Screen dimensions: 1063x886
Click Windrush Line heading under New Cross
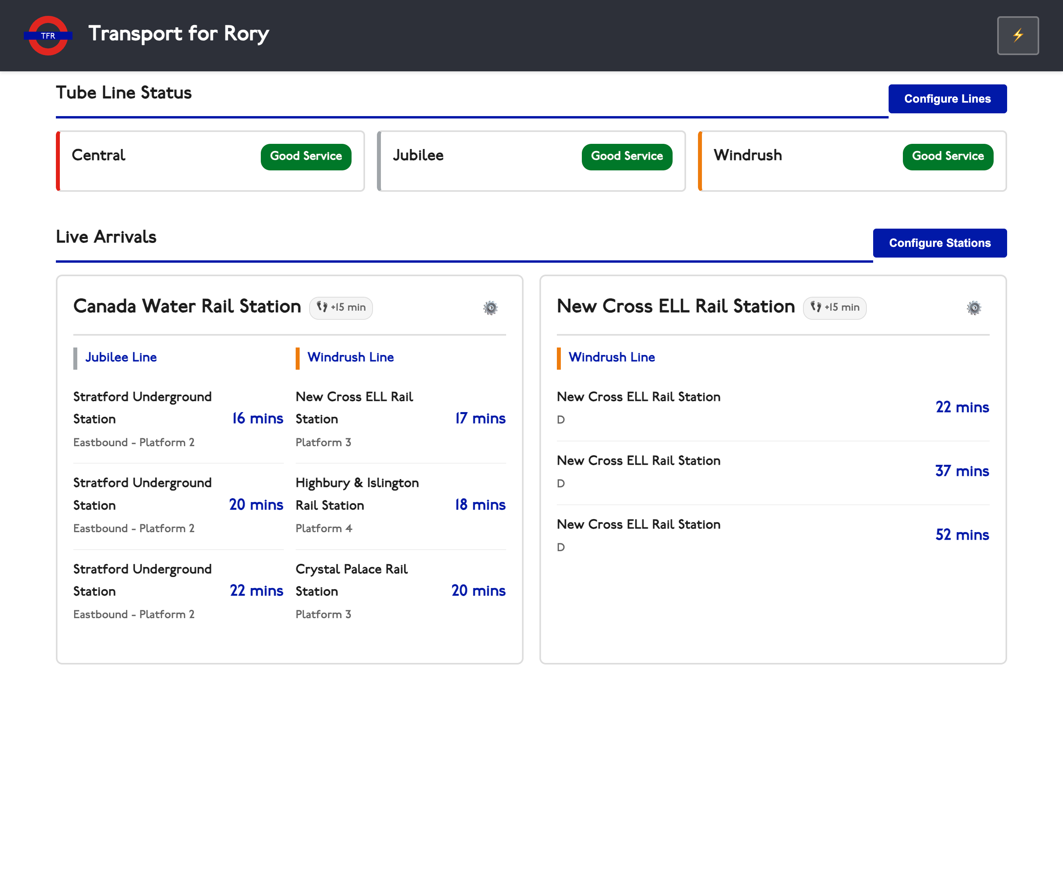coord(612,357)
